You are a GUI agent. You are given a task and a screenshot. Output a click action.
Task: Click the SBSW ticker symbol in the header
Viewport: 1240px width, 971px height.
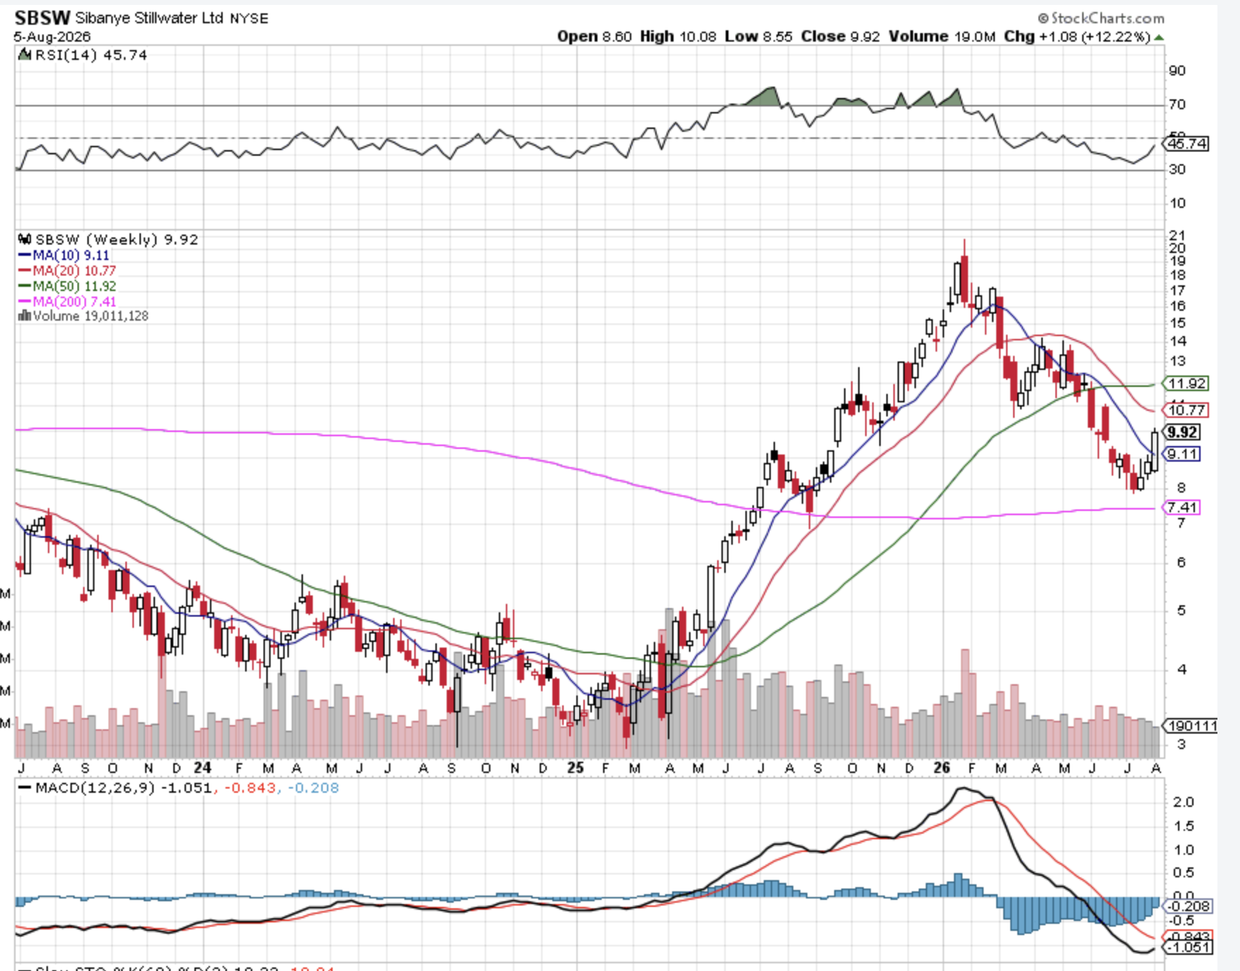click(42, 18)
